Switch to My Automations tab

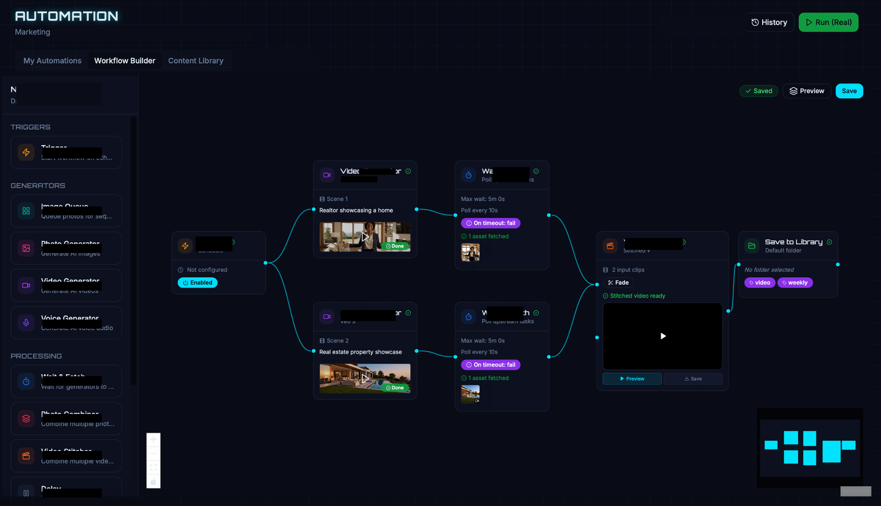coord(52,61)
